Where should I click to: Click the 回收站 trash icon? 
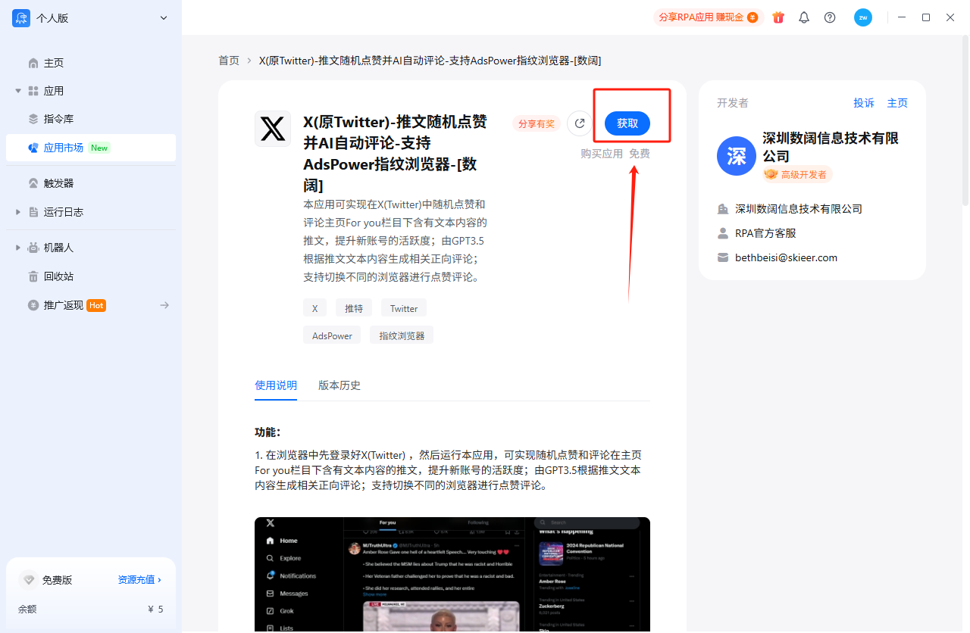click(33, 276)
